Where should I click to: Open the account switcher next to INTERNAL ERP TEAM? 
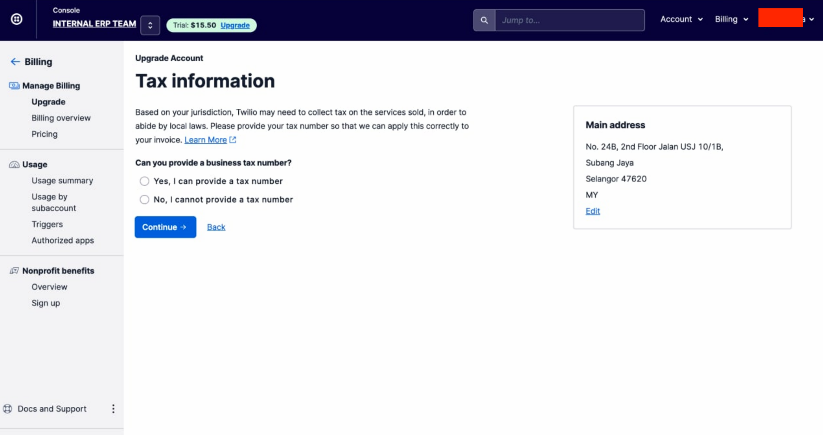point(150,25)
